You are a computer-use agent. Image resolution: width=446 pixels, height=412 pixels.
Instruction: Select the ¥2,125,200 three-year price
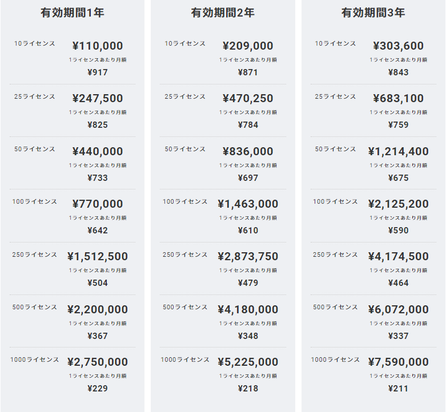(398, 204)
